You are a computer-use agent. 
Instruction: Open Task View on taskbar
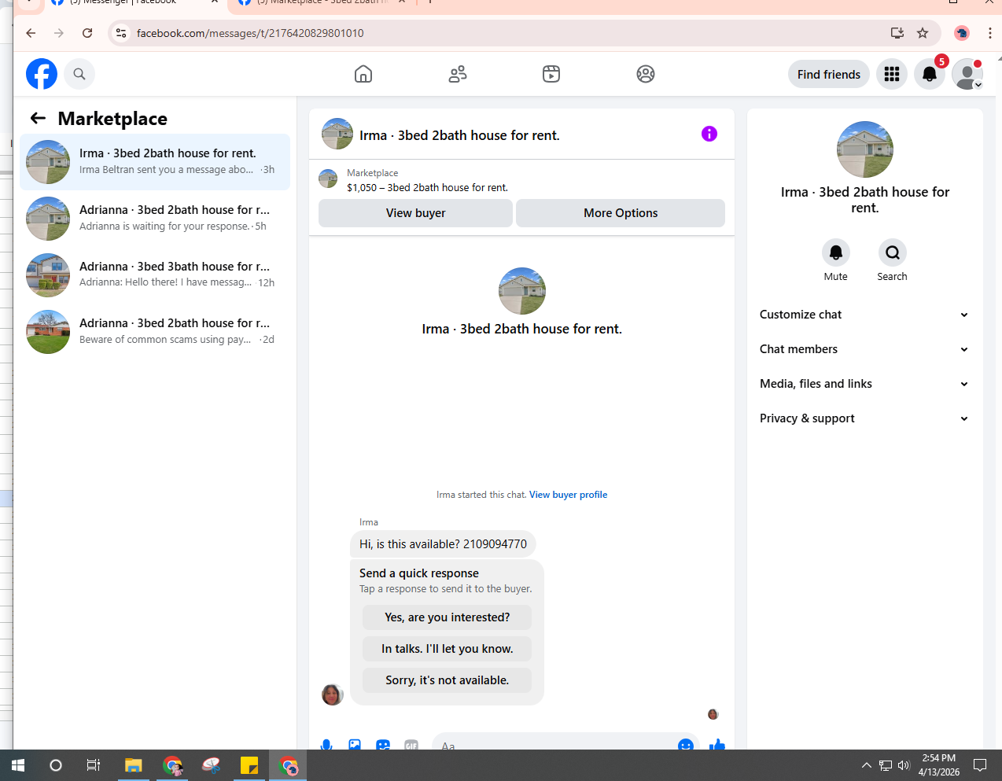click(x=93, y=765)
